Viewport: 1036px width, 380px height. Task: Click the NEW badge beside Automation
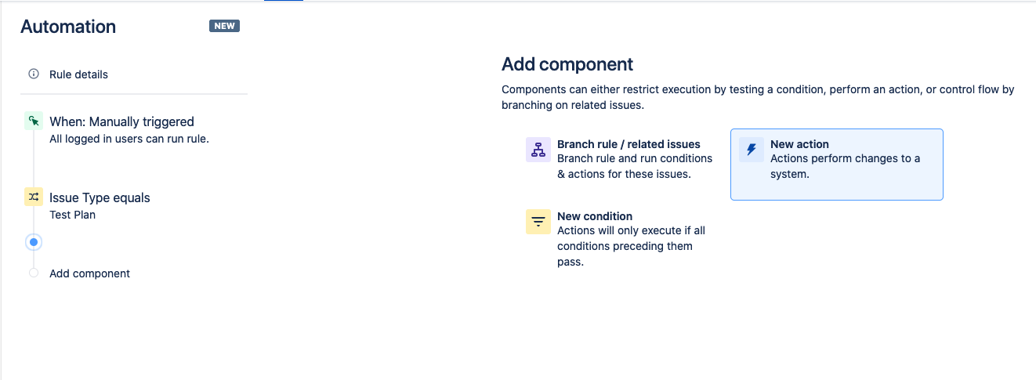[x=225, y=26]
